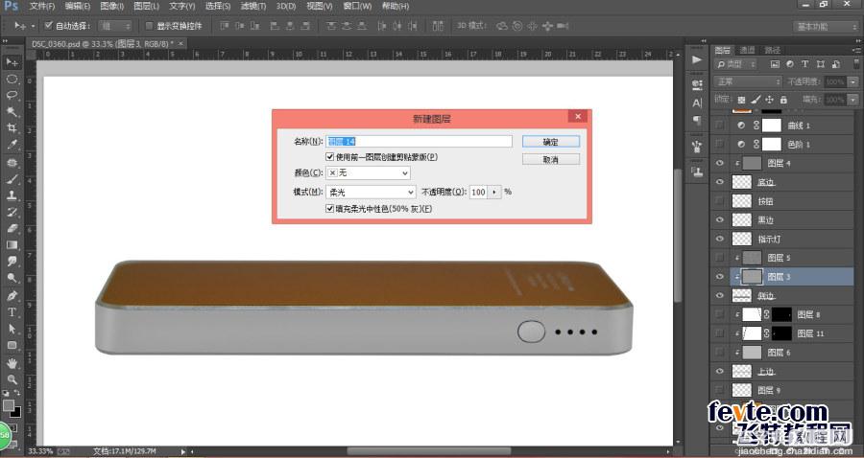Enable 显示变换控件 checkbox
The image size is (864, 458).
pos(149,26)
